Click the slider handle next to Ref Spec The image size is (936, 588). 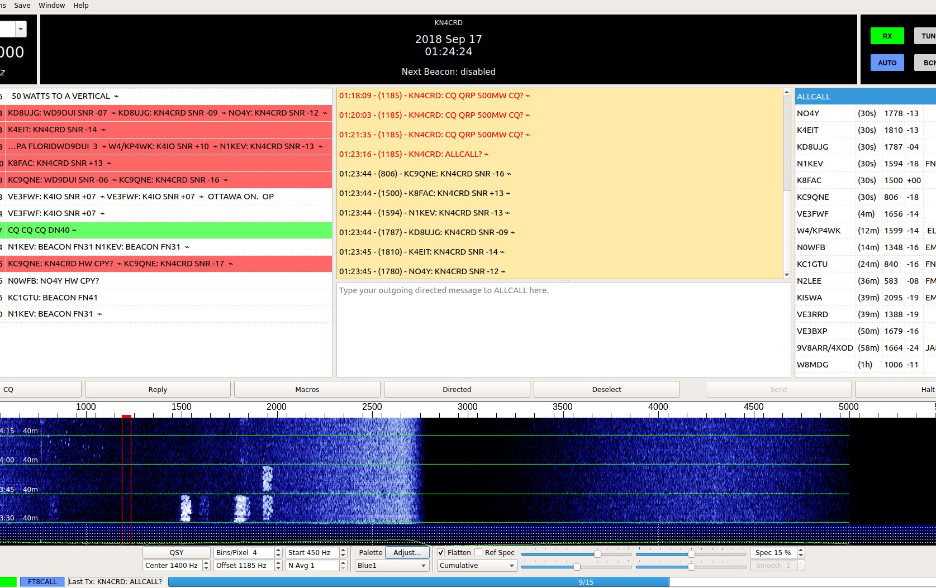click(x=597, y=554)
